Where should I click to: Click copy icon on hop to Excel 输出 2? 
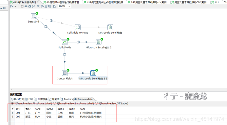(78, 42)
